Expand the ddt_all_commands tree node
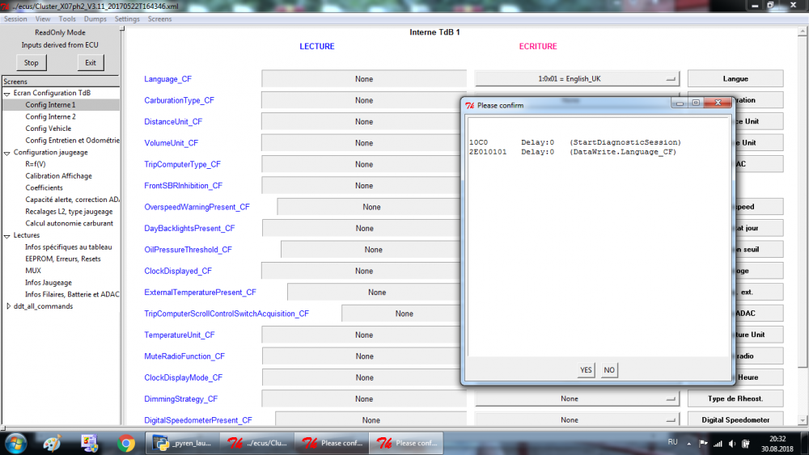The image size is (809, 455). (x=8, y=306)
